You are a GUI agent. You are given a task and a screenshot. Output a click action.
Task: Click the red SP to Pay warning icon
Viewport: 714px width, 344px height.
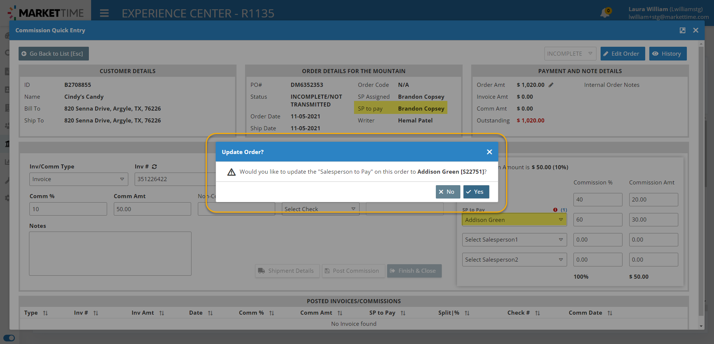pyautogui.click(x=555, y=210)
